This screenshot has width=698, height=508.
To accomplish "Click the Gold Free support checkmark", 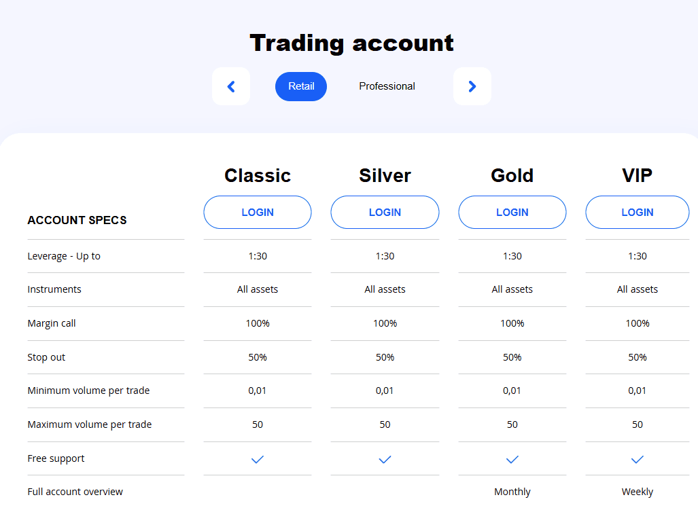I will pyautogui.click(x=512, y=459).
